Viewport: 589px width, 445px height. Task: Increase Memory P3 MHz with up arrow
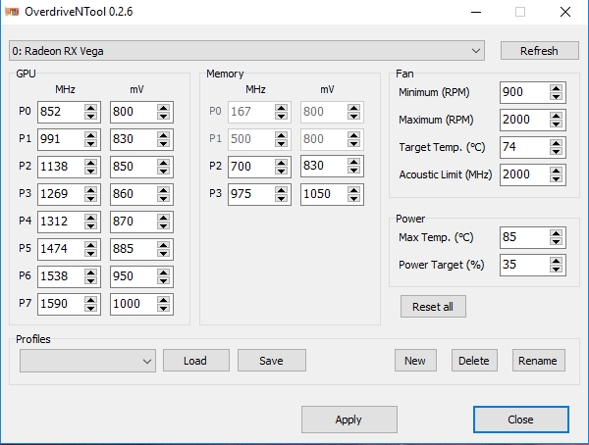(x=281, y=190)
